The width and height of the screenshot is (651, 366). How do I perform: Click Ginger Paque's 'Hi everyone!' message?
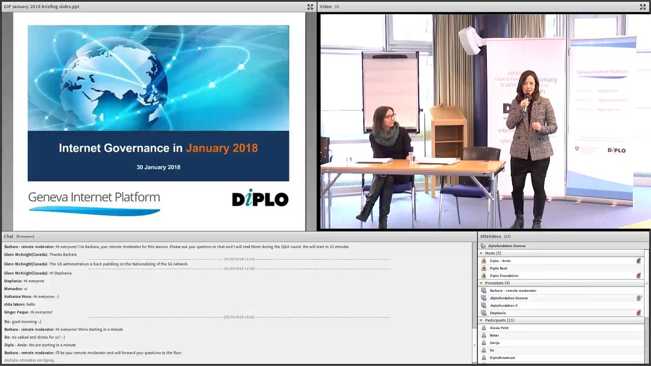tap(28, 312)
